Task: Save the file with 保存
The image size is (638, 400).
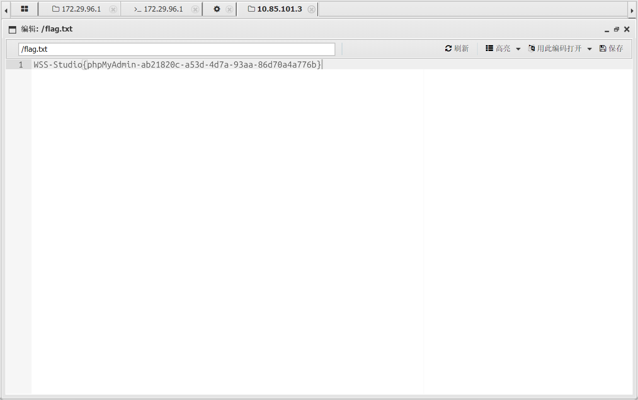Action: 611,48
